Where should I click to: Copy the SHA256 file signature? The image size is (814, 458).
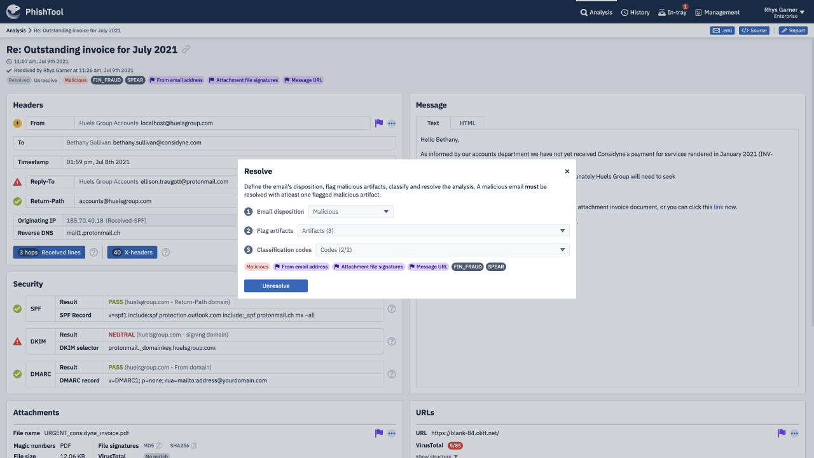point(195,446)
